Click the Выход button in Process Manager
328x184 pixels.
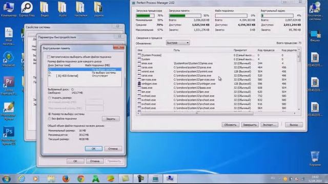coord(294,125)
